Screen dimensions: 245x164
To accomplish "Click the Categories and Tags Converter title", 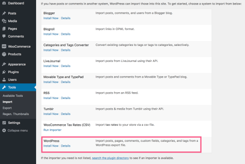I will (66, 45).
